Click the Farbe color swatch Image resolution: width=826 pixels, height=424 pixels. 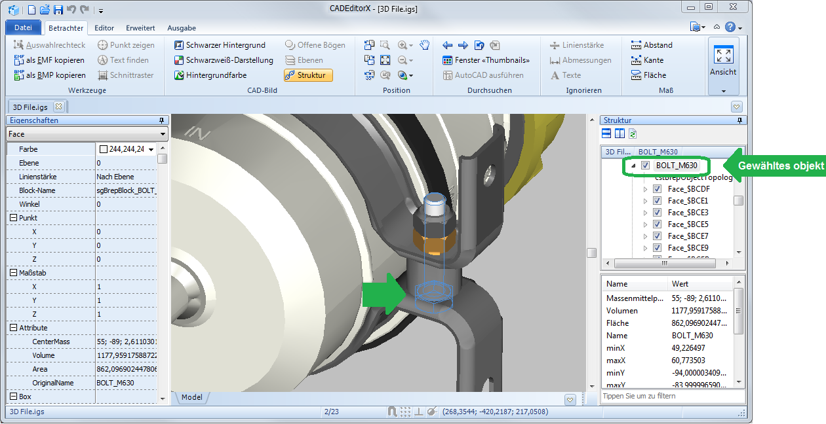pyautogui.click(x=104, y=149)
